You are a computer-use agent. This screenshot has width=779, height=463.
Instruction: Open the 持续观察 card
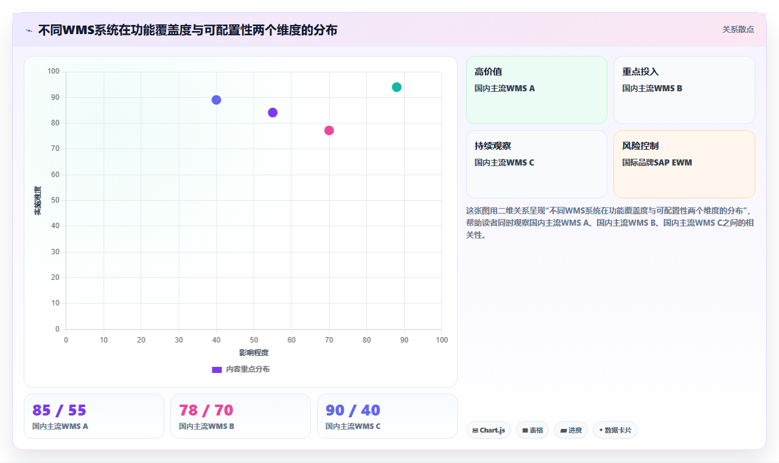(x=537, y=164)
